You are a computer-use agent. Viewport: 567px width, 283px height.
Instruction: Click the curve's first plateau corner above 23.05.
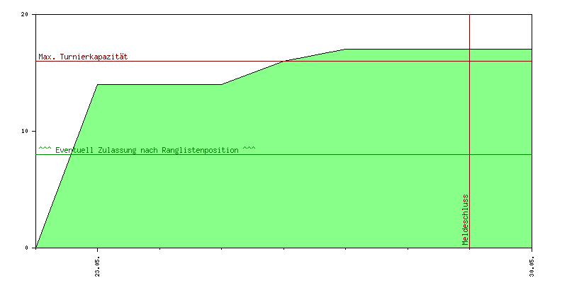pyautogui.click(x=97, y=84)
